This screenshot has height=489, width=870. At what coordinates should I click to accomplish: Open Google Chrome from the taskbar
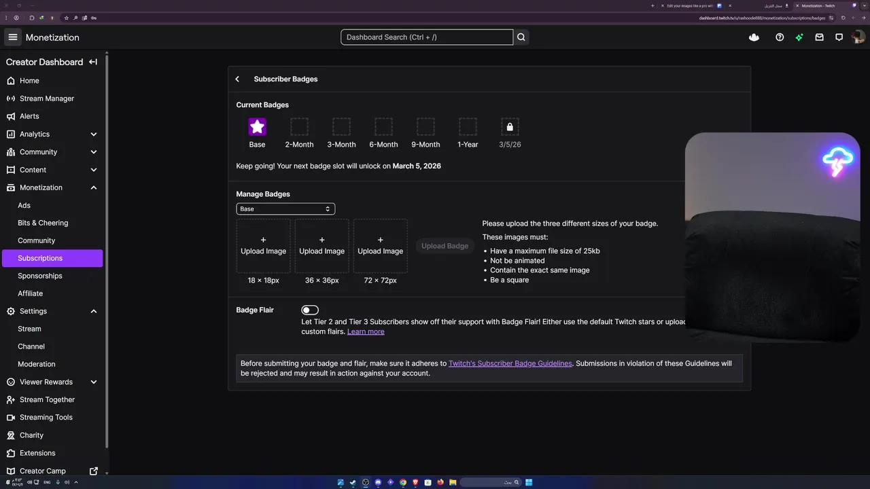coord(403,482)
